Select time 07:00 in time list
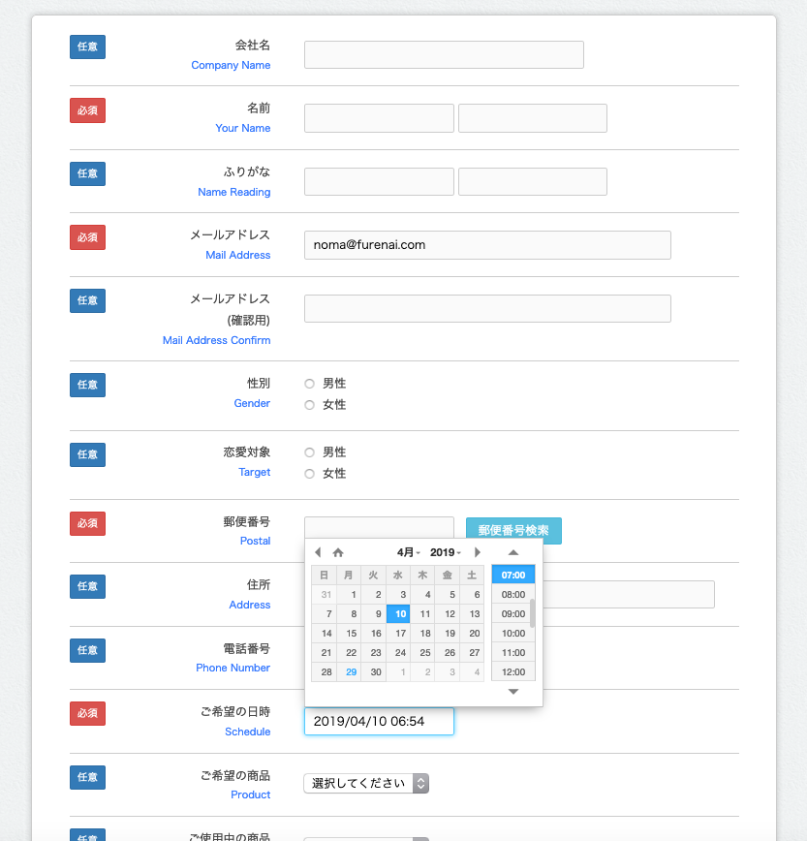The image size is (807, 841). pyautogui.click(x=513, y=575)
